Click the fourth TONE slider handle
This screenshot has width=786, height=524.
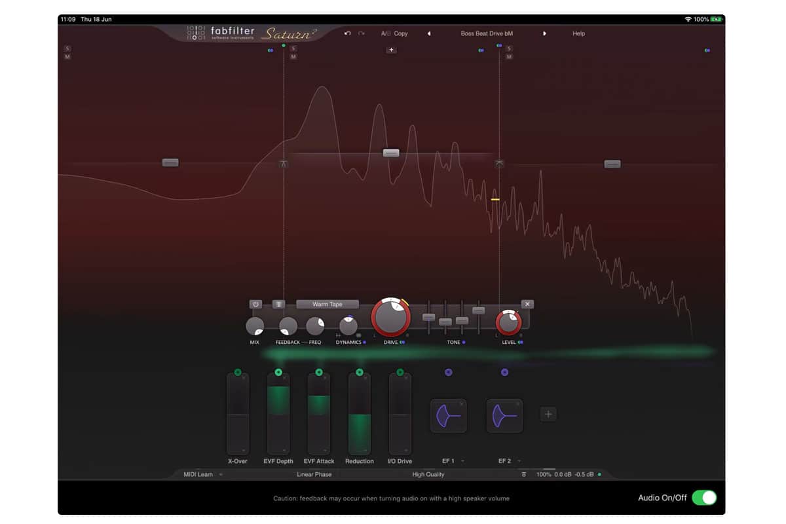479,310
